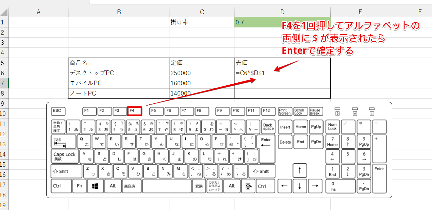Select all cells with the corner triangle
Viewport: 432px width, 210px height.
point(4,12)
